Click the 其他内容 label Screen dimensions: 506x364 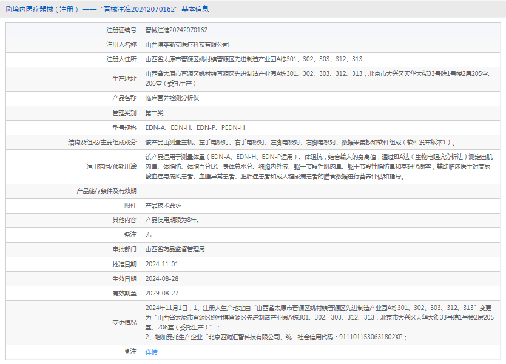(x=124, y=220)
